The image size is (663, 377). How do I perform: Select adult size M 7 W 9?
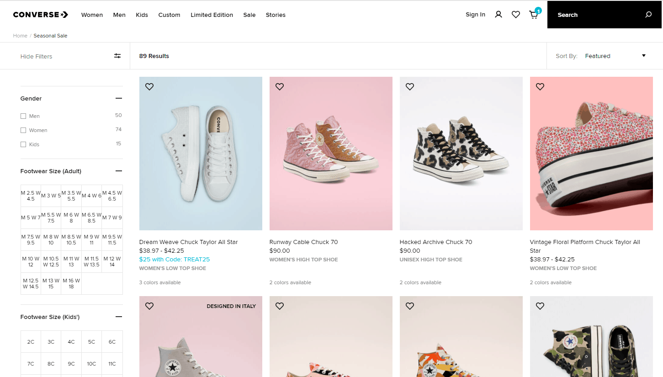[112, 218]
